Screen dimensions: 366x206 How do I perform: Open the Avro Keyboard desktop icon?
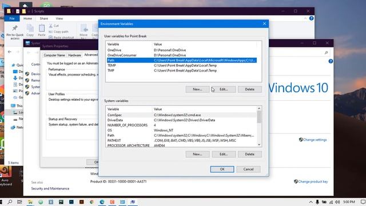tap(6, 176)
